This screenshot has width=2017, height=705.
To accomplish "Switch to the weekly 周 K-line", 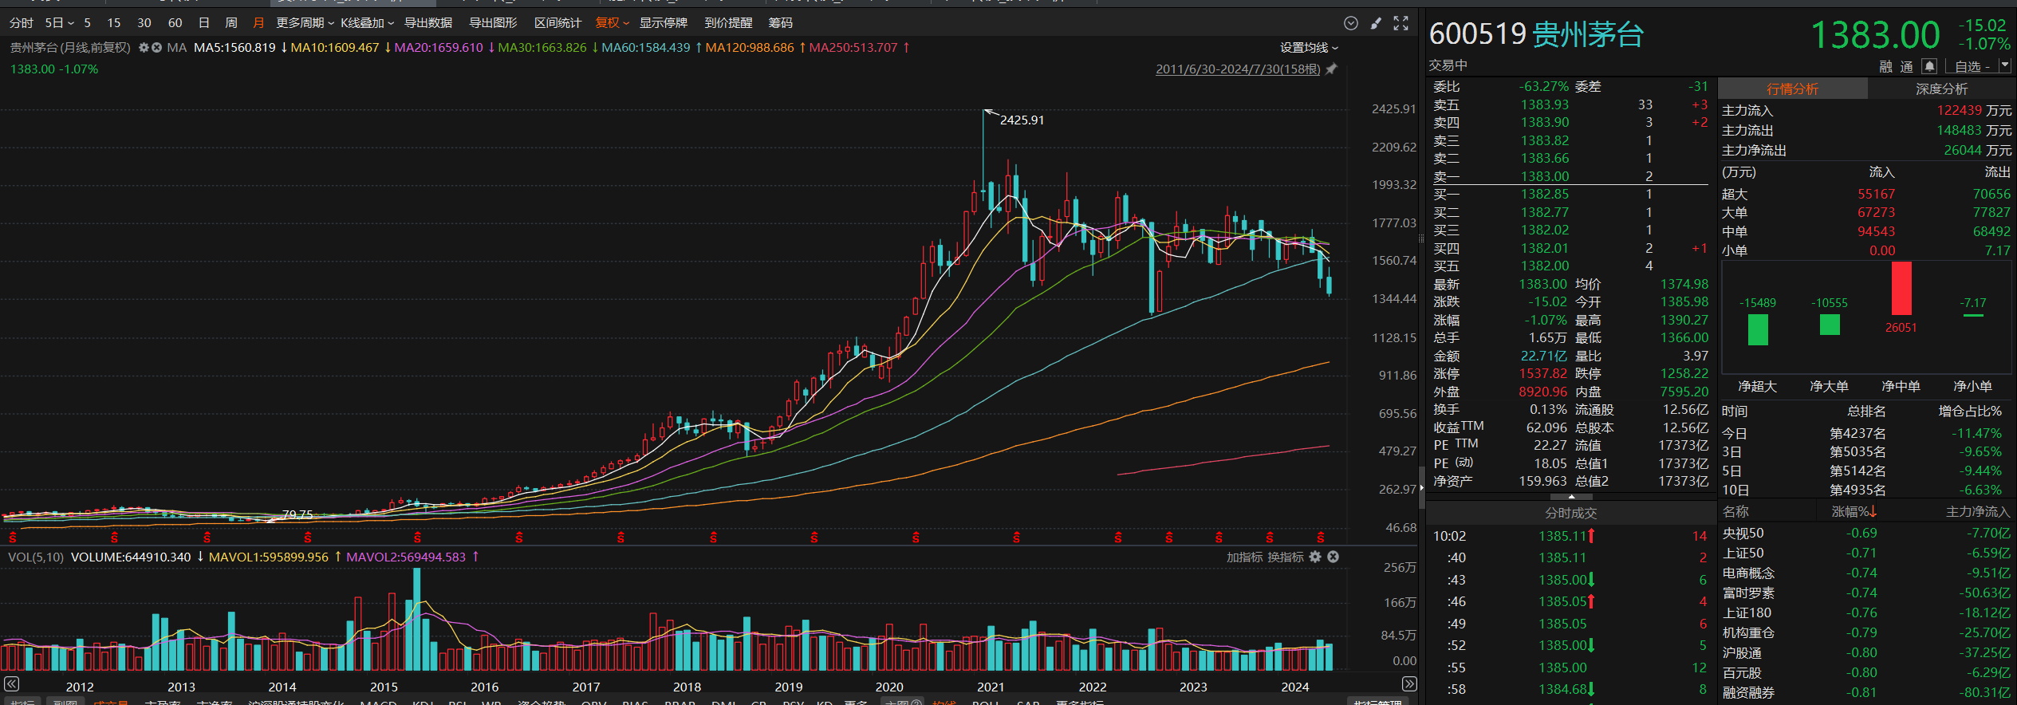I will click(231, 23).
